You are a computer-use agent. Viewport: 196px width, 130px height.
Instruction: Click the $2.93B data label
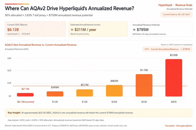point(174,55)
